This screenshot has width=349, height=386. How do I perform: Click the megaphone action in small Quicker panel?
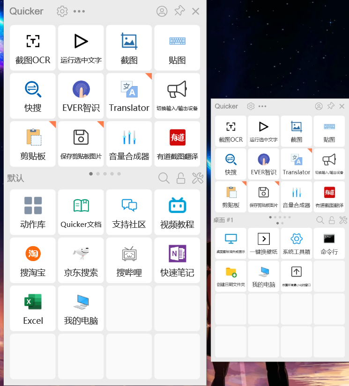coord(329,164)
